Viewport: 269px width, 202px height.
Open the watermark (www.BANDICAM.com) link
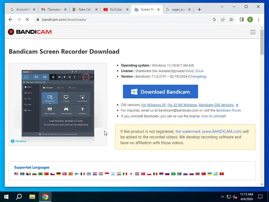click(209, 132)
